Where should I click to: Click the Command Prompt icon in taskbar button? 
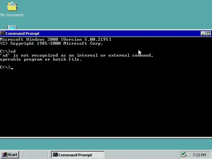[55, 155]
